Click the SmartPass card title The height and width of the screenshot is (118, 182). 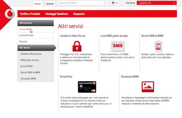[66, 77]
